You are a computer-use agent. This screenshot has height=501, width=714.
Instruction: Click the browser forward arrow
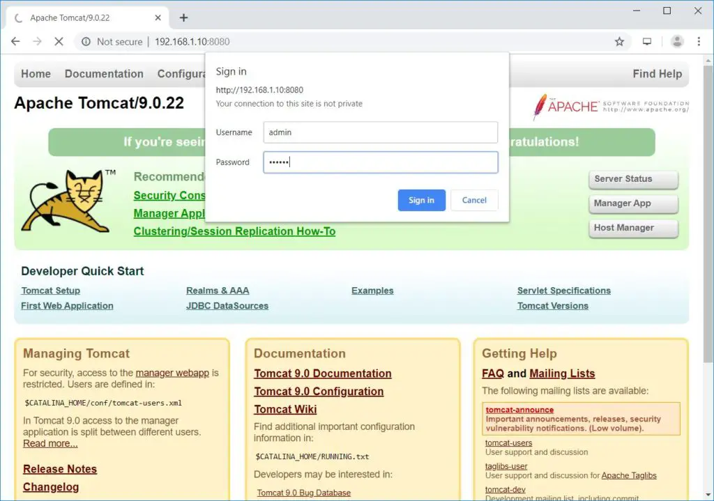click(38, 41)
